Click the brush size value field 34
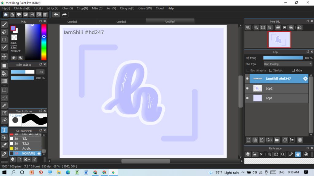This screenshot has height=176, width=314. pyautogui.click(x=41, y=72)
